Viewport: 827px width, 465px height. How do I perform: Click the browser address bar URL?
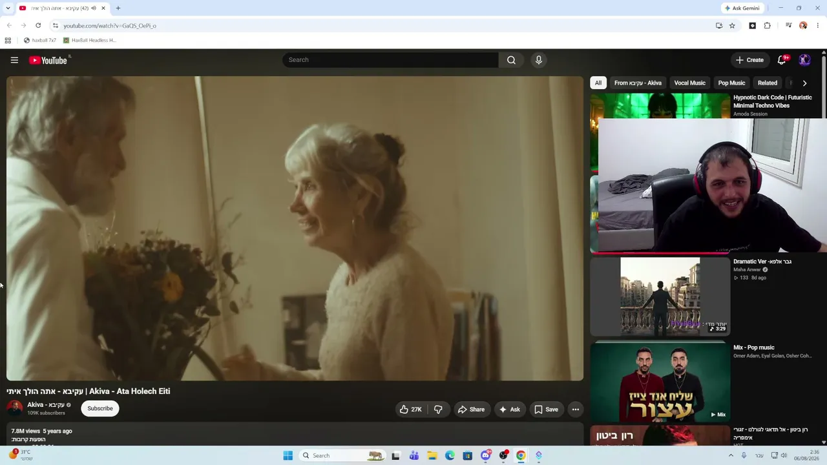pos(110,26)
